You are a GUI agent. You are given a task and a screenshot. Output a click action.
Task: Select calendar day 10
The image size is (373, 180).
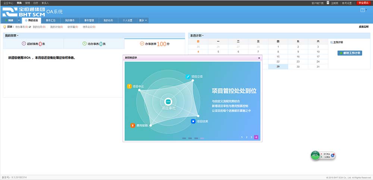[x=318, y=52]
